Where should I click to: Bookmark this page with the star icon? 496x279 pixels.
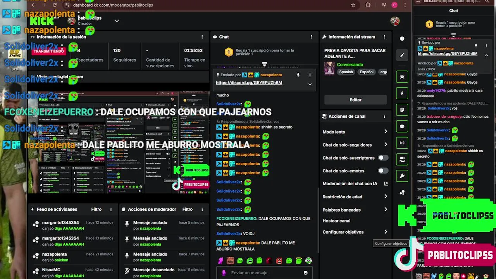click(353, 5)
